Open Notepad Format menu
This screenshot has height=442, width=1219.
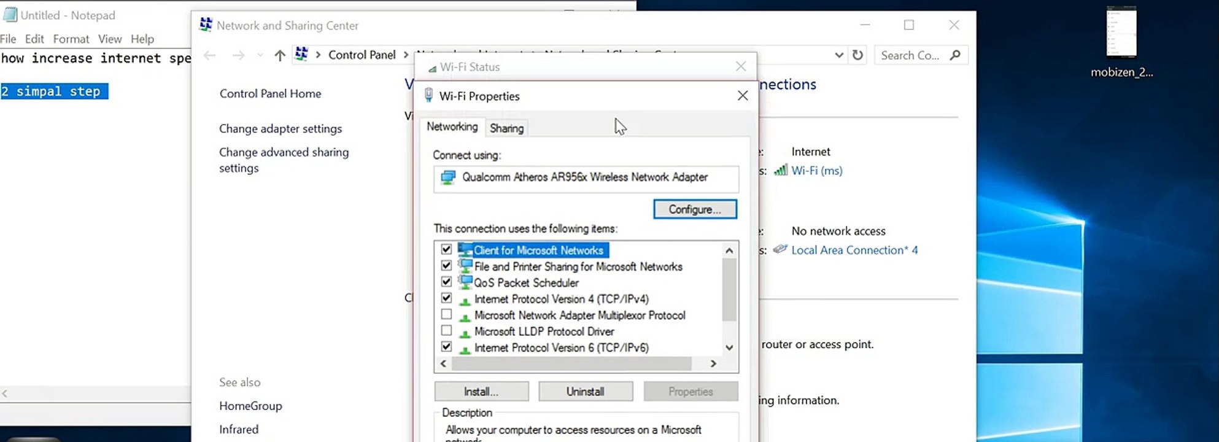[71, 39]
